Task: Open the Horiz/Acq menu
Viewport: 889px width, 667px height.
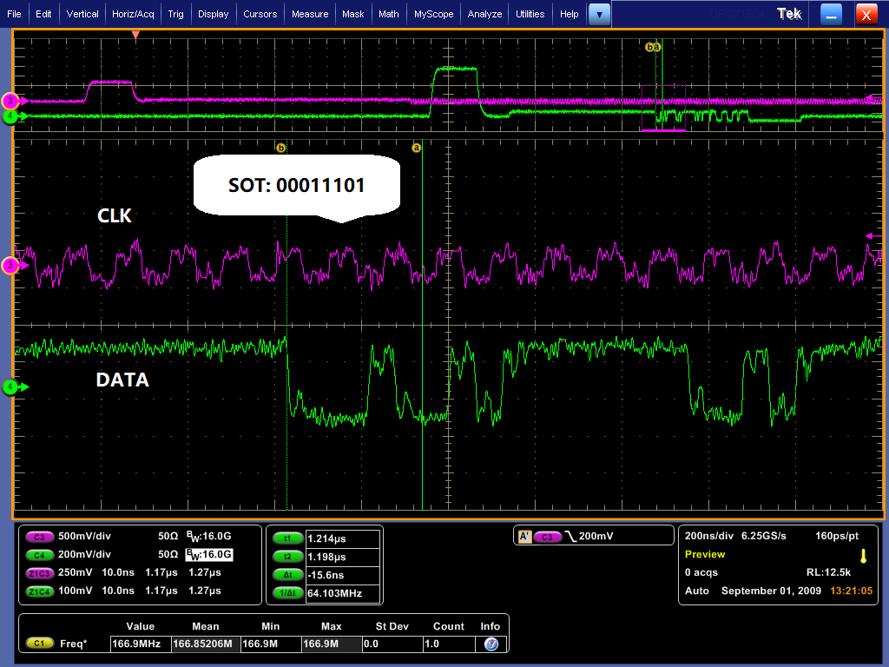Action: 133,14
